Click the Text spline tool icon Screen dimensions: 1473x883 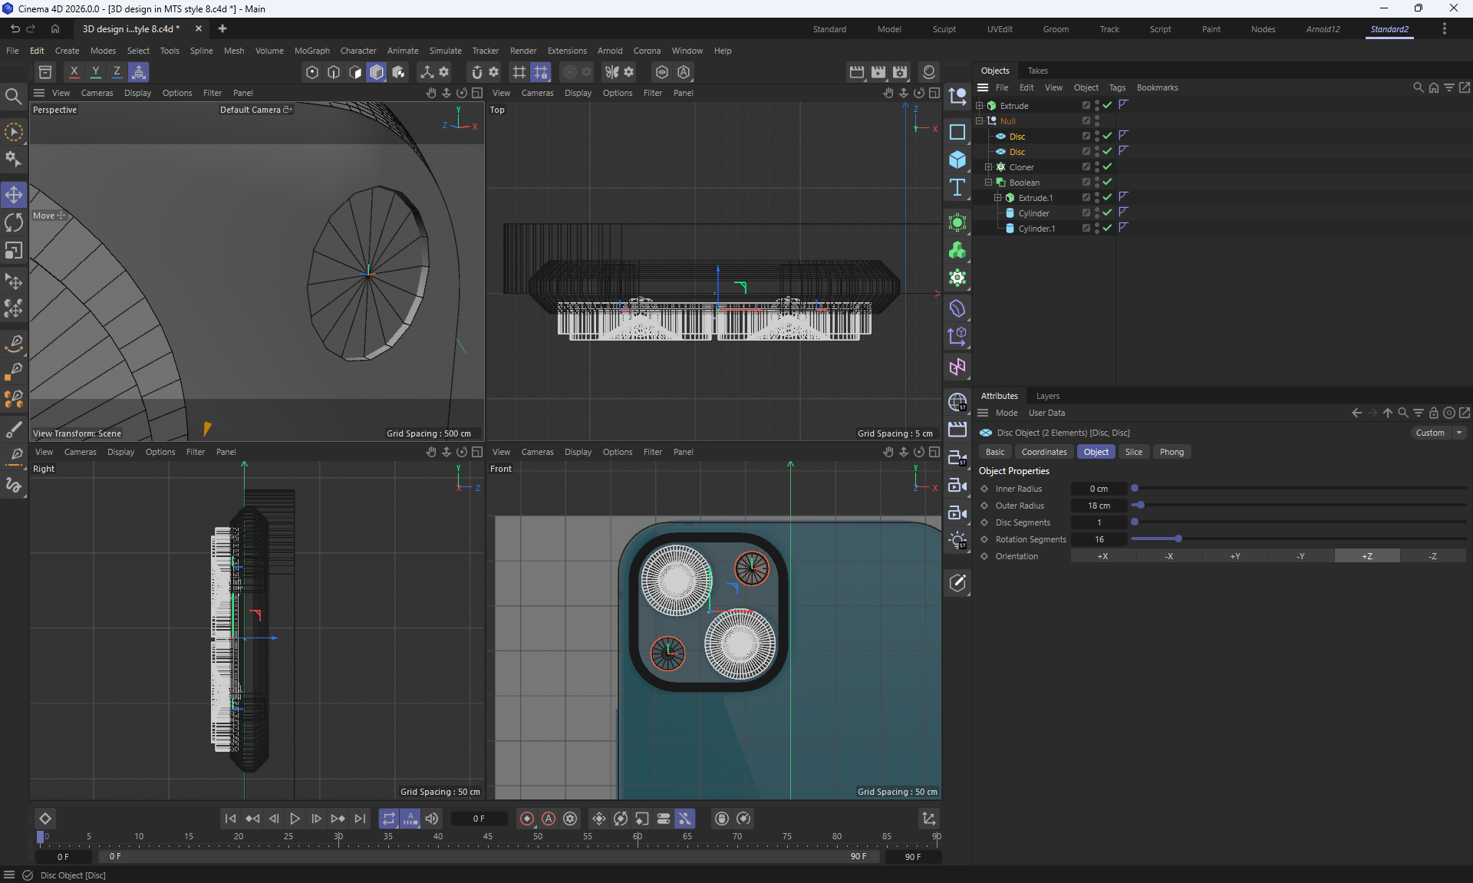point(957,188)
